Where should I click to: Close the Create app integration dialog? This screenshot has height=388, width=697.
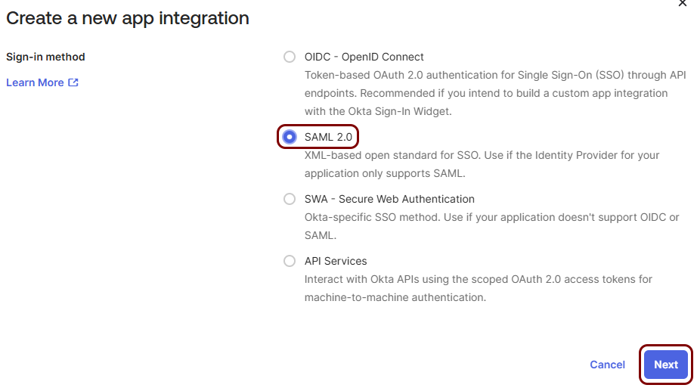[683, 3]
